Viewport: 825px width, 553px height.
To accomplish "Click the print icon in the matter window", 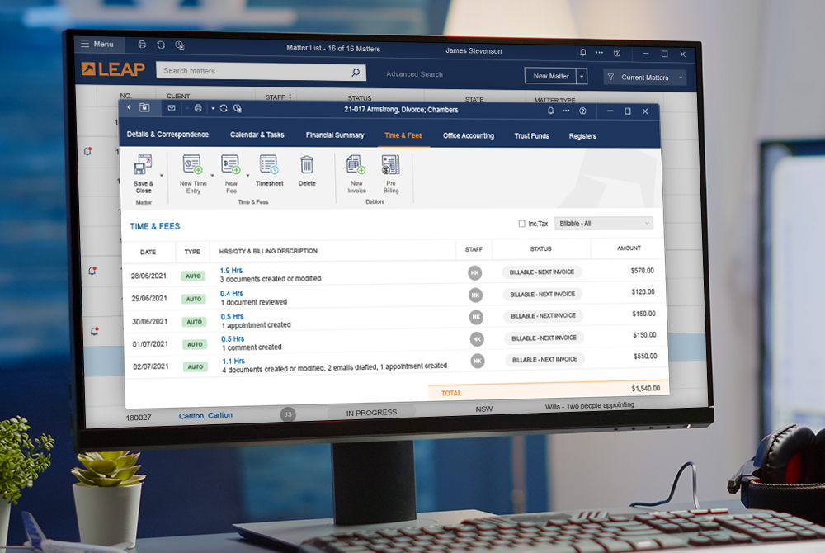I will point(197,107).
